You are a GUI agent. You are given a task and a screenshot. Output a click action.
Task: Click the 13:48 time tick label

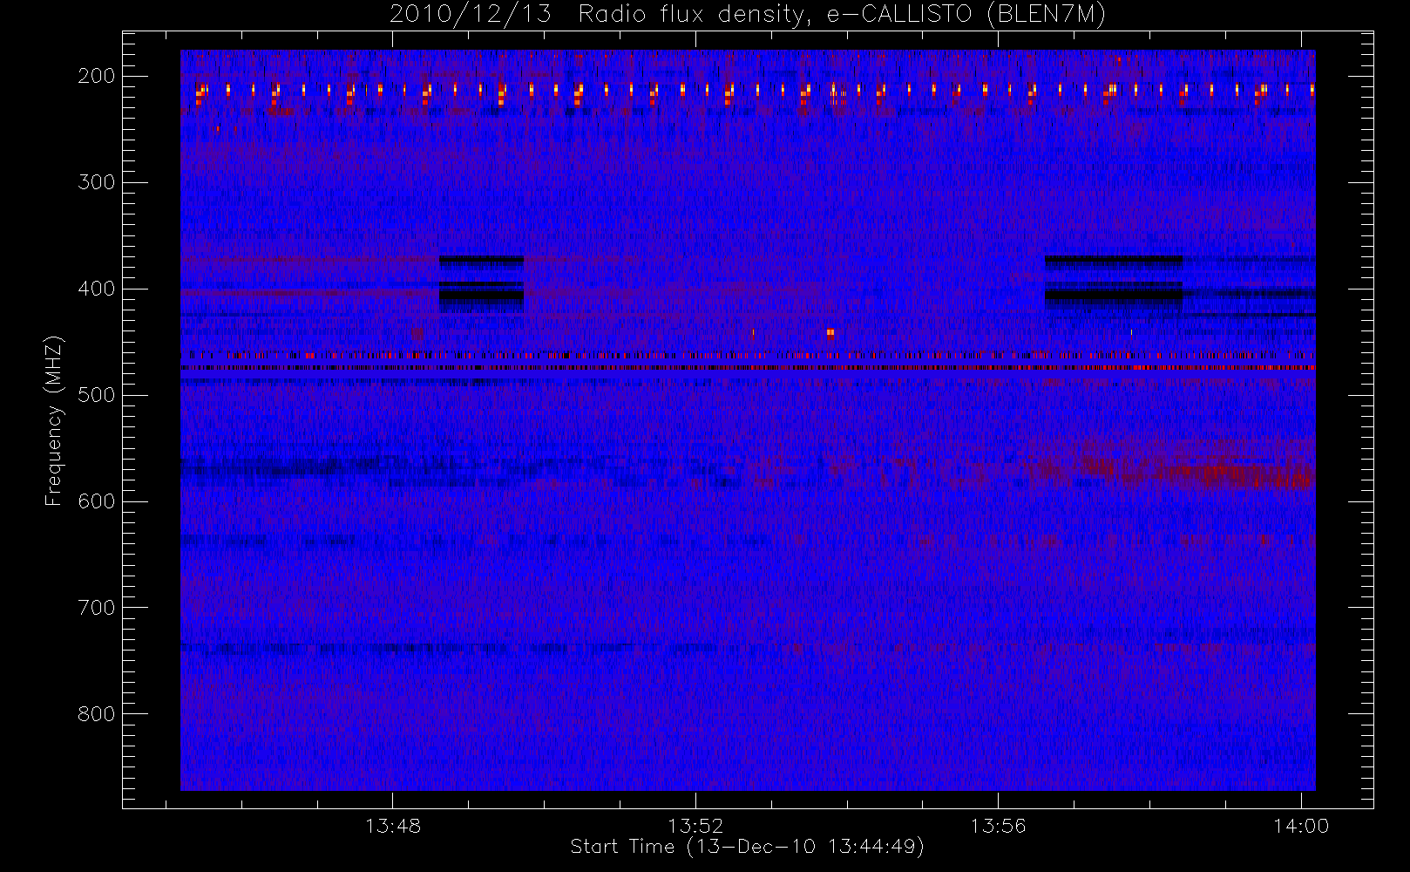tap(393, 826)
